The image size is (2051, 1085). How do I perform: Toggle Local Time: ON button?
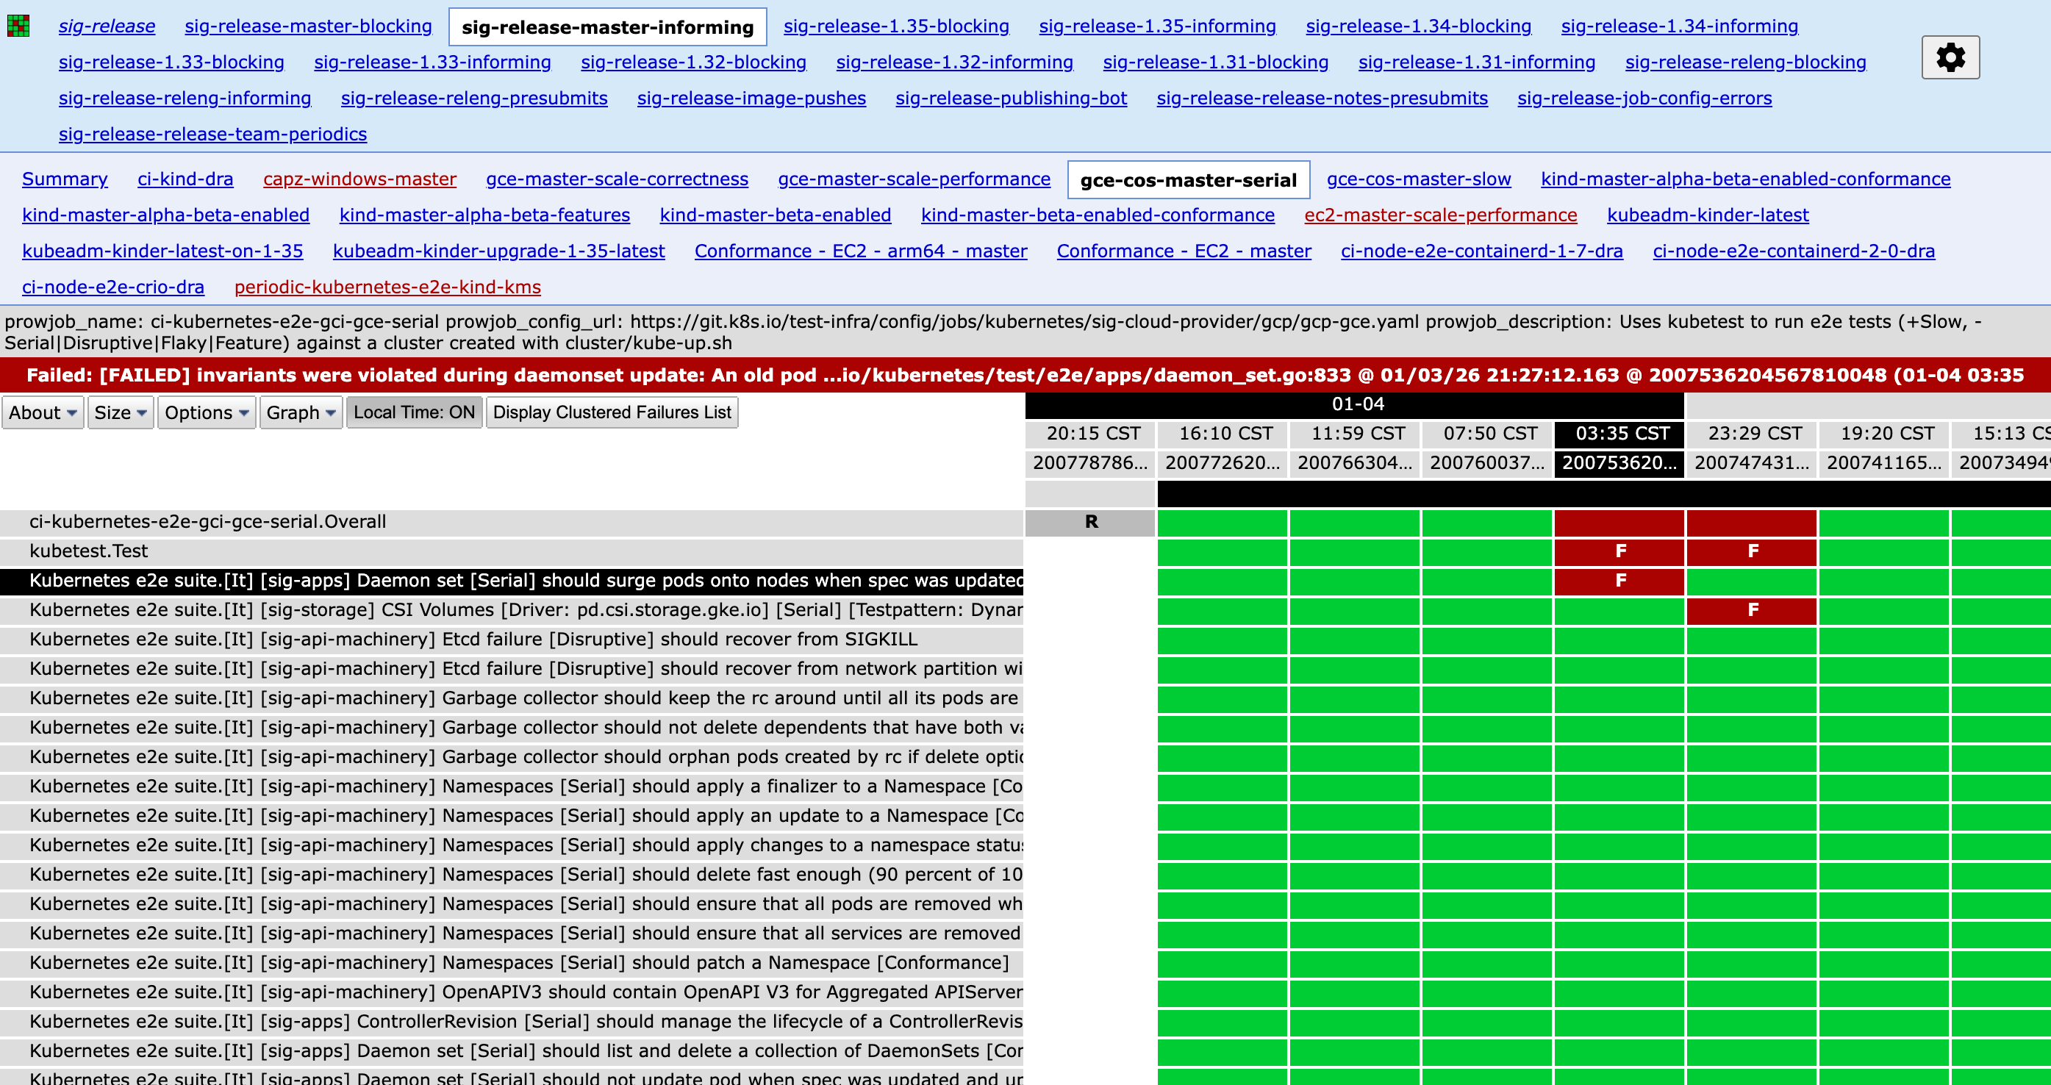(414, 412)
